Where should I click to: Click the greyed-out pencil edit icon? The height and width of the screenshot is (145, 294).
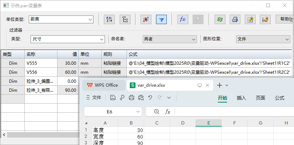(x=198, y=19)
